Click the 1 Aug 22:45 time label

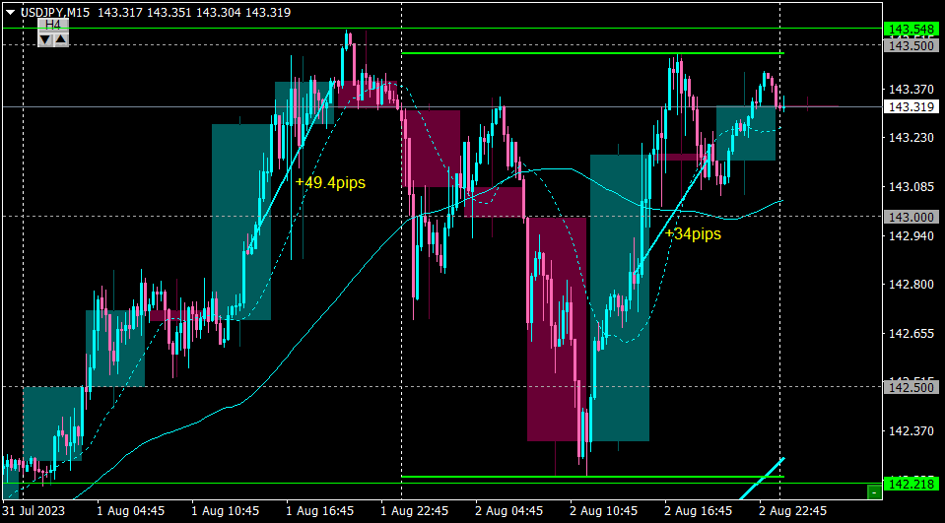coord(415,511)
